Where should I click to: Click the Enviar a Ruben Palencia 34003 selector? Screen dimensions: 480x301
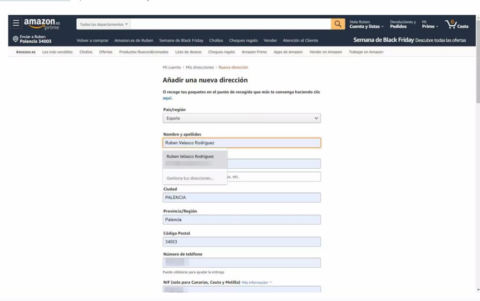[32, 39]
